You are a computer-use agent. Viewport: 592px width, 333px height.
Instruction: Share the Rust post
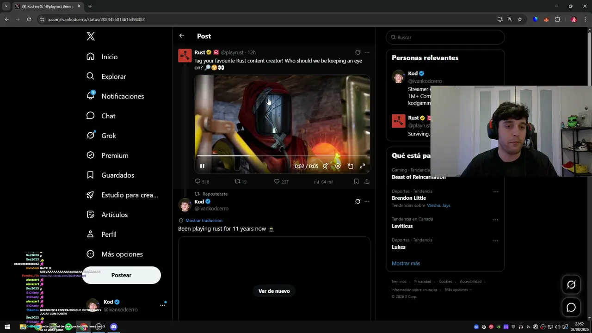pyautogui.click(x=367, y=182)
